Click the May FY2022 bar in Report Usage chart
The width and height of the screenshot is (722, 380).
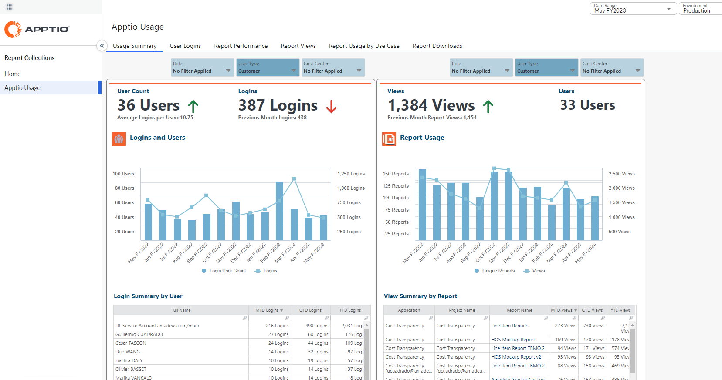click(x=422, y=205)
